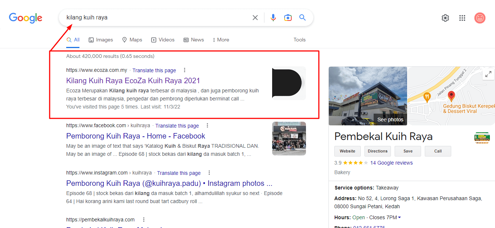495x228 pixels.
Task: Click the 'Pembekal Kuih Raya' panel title
Action: [383, 137]
